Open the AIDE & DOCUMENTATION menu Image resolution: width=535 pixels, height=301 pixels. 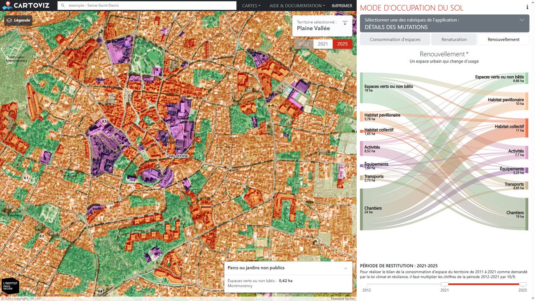click(x=295, y=5)
